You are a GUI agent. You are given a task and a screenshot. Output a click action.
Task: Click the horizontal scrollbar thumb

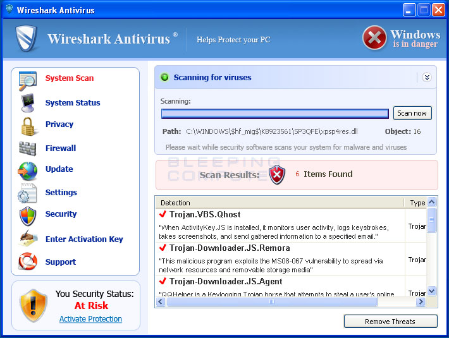pyautogui.click(x=272, y=302)
